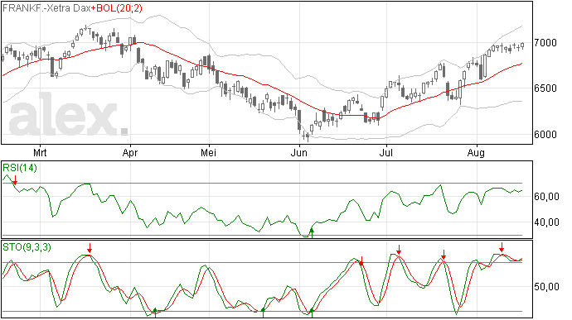Image resolution: width=572 pixels, height=320 pixels.
Task: Select the Aug month label
Action: 476,153
